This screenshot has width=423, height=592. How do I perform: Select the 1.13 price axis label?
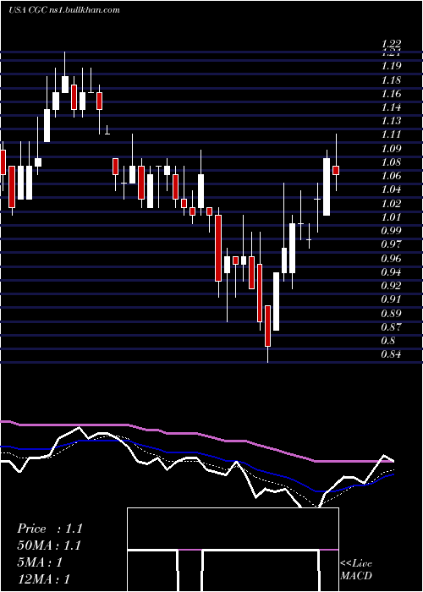click(x=391, y=121)
